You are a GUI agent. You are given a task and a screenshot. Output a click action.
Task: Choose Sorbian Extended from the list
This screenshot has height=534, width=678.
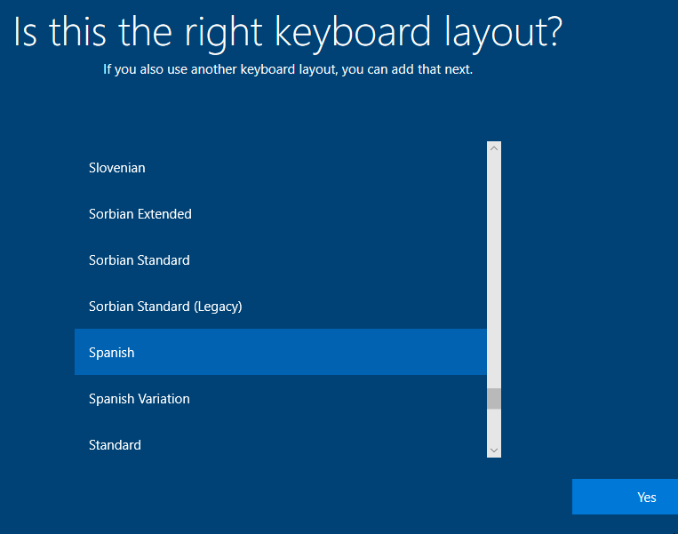140,214
